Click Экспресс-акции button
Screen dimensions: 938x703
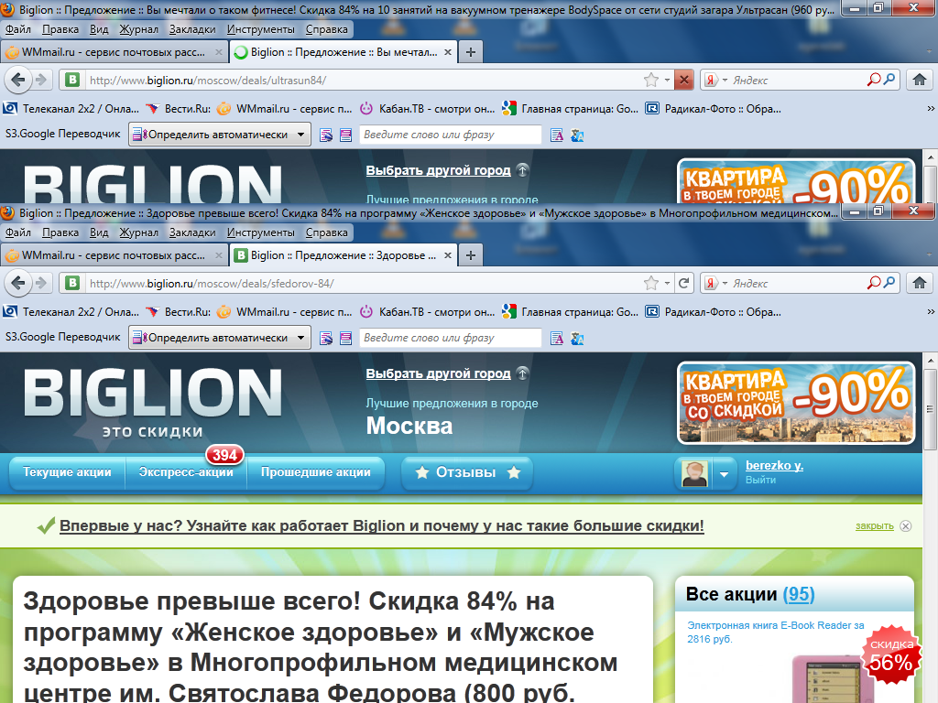(x=186, y=472)
